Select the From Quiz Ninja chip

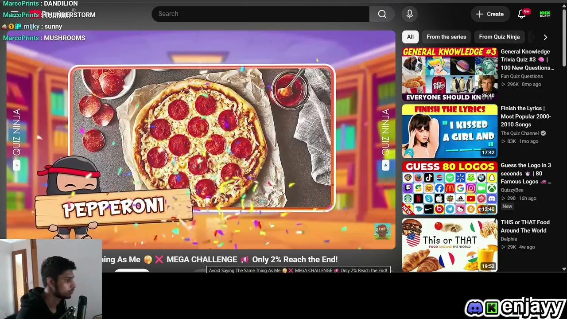click(x=499, y=37)
